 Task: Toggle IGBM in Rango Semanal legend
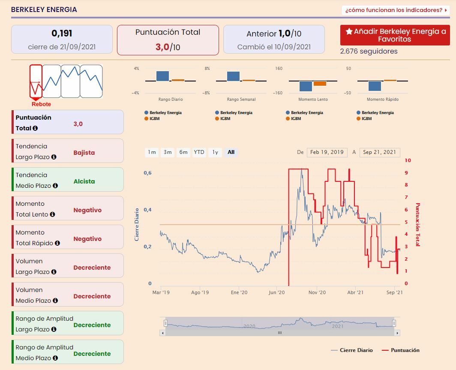coord(223,119)
